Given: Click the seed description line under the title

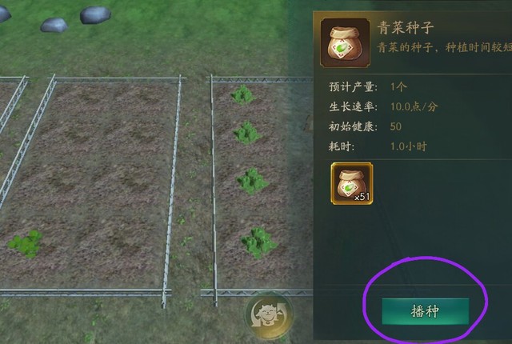Looking at the screenshot, I should click(445, 48).
